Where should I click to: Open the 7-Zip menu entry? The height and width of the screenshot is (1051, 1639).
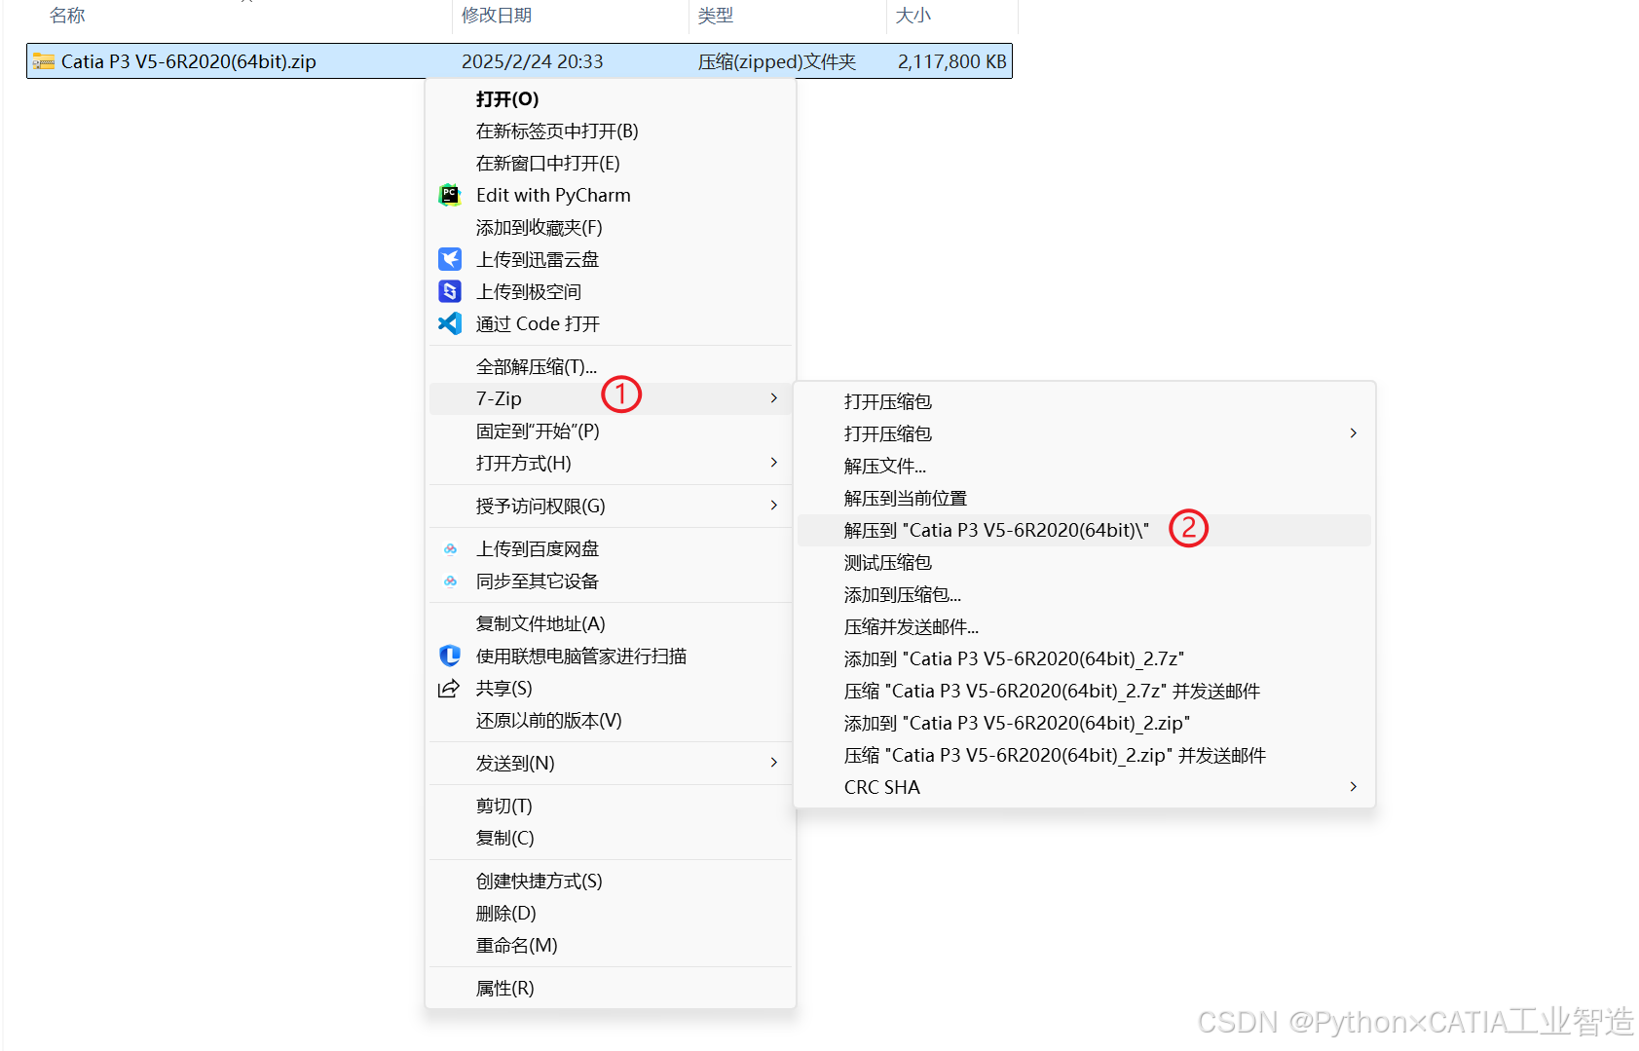point(611,398)
